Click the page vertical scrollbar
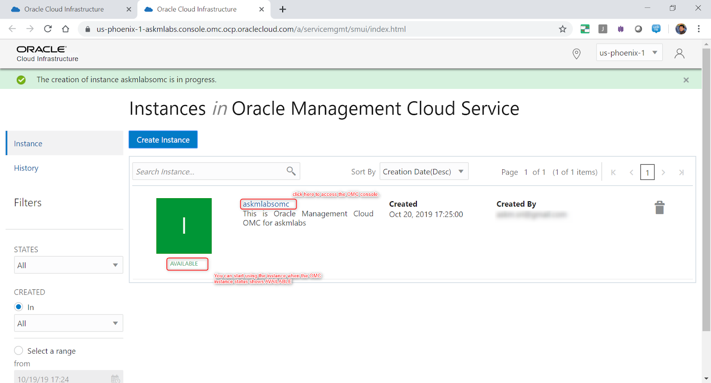 (707, 190)
